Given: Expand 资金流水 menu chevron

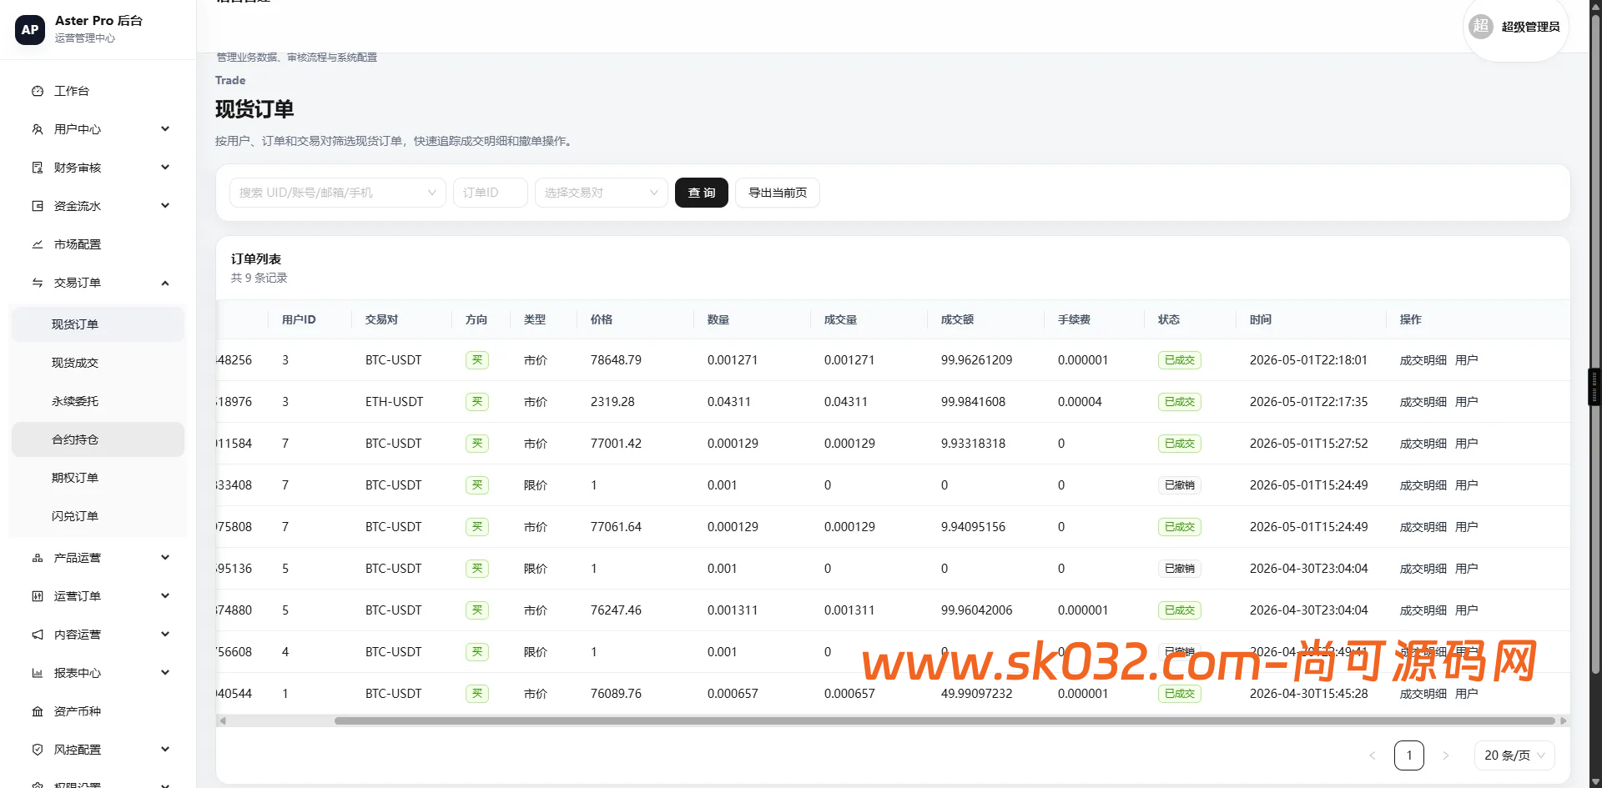Looking at the screenshot, I should coord(165,205).
